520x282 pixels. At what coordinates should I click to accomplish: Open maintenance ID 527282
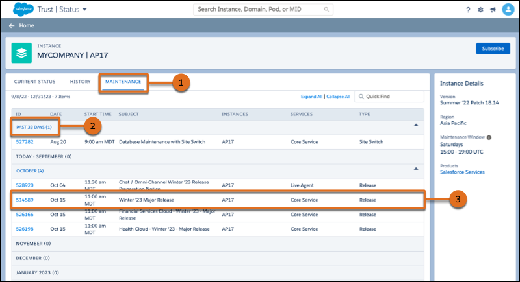[25, 142]
